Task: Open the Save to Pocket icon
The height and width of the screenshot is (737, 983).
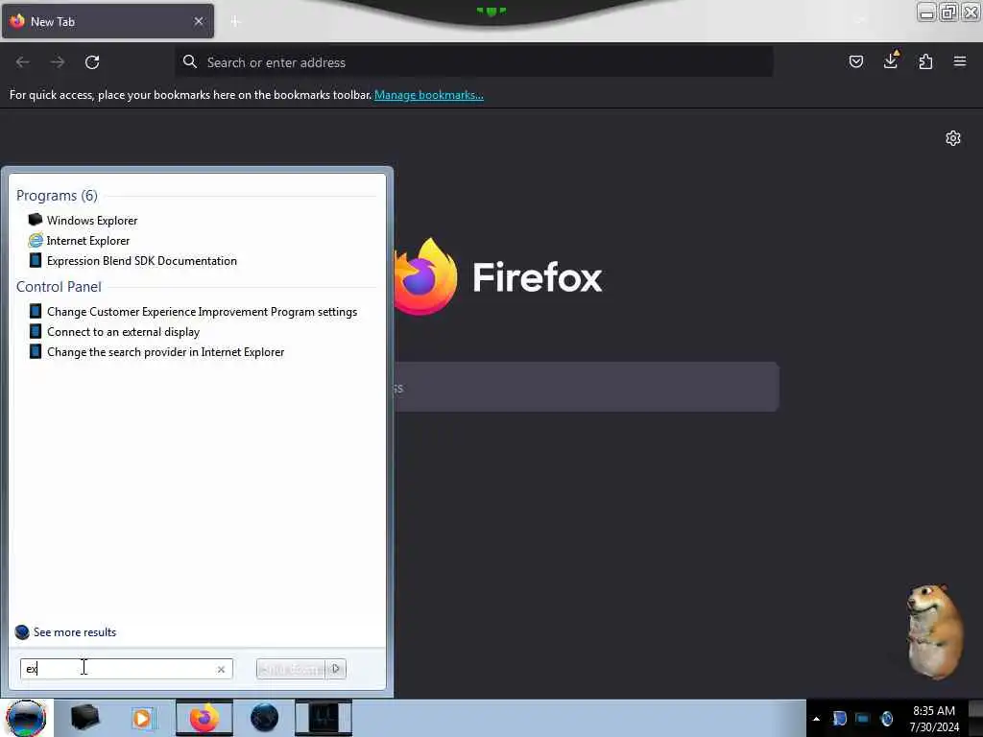Action: pyautogui.click(x=855, y=61)
